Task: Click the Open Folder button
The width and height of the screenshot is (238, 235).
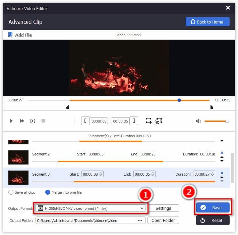Action: tap(163, 220)
